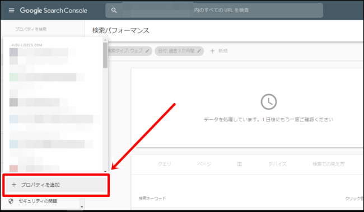364x212 pixels.
Task: Click the plus icon next to 新規
Action: (x=212, y=51)
